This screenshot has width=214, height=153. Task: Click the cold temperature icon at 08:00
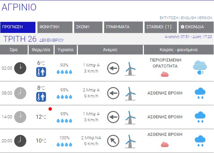pyautogui.click(x=41, y=97)
